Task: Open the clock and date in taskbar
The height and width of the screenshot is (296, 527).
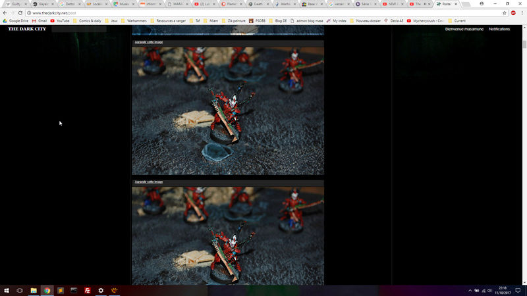Action: 503,290
